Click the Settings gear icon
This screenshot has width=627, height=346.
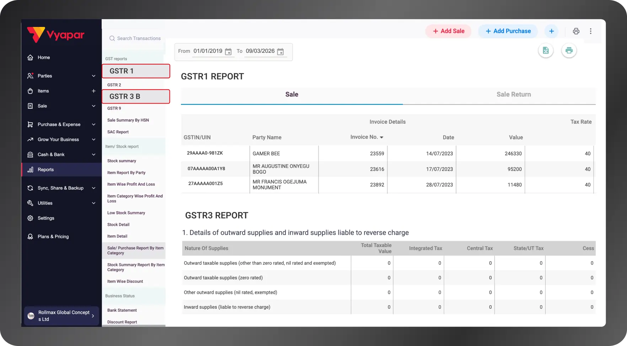click(31, 218)
